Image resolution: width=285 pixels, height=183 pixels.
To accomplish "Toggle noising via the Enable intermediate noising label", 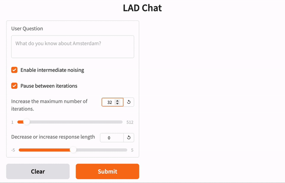I will point(52,70).
